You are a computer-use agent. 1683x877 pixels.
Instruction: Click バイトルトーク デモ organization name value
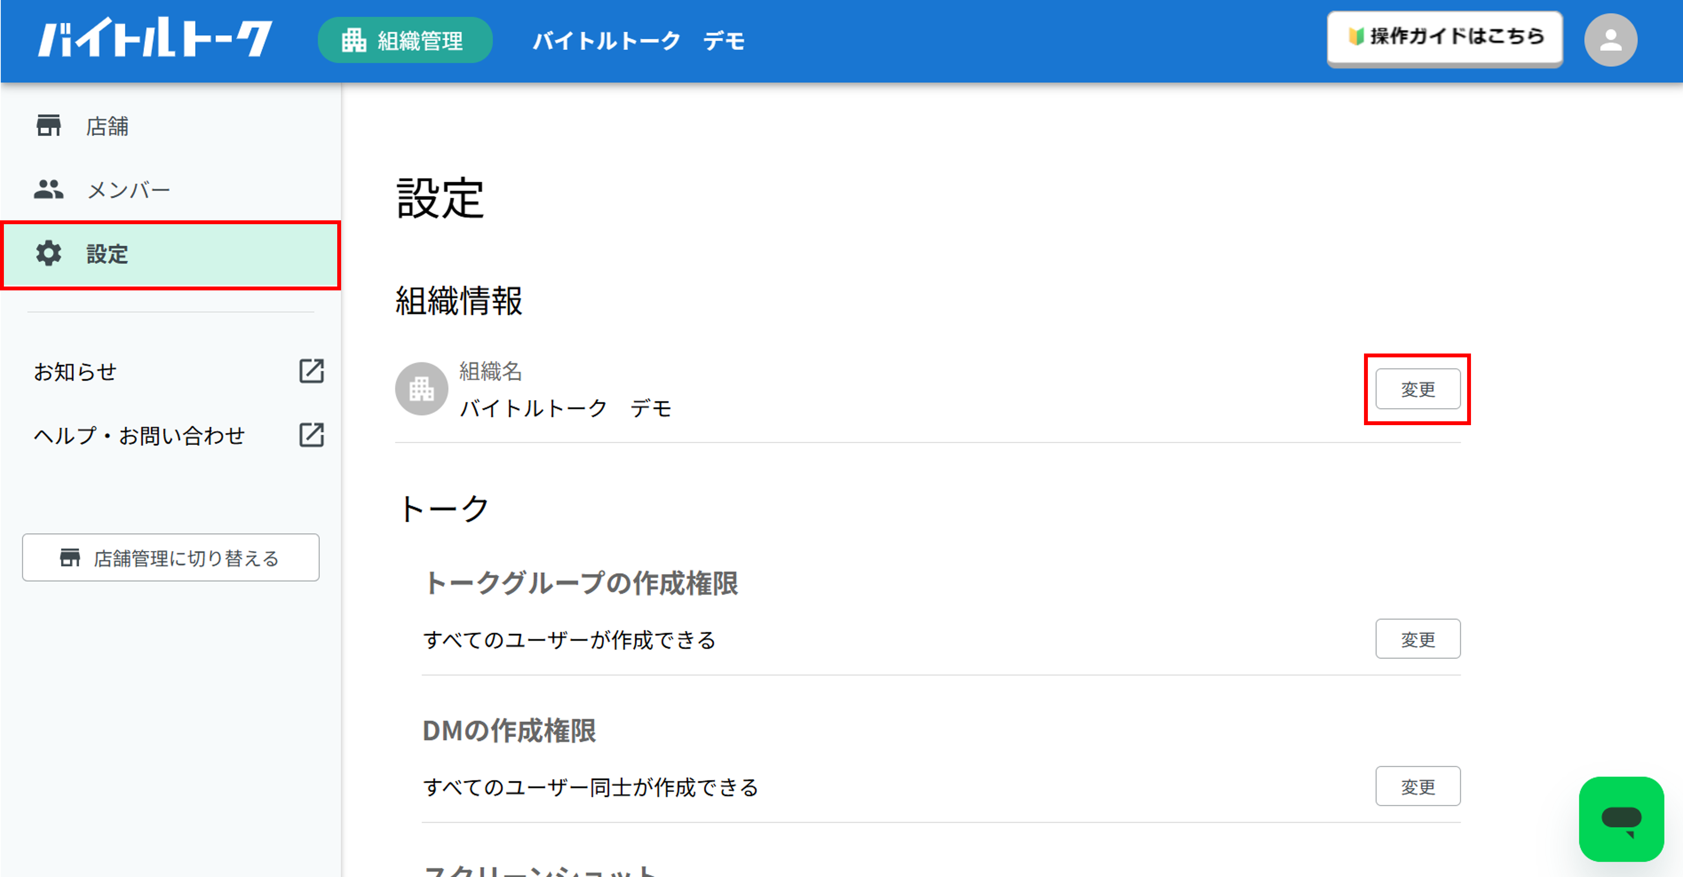(566, 408)
